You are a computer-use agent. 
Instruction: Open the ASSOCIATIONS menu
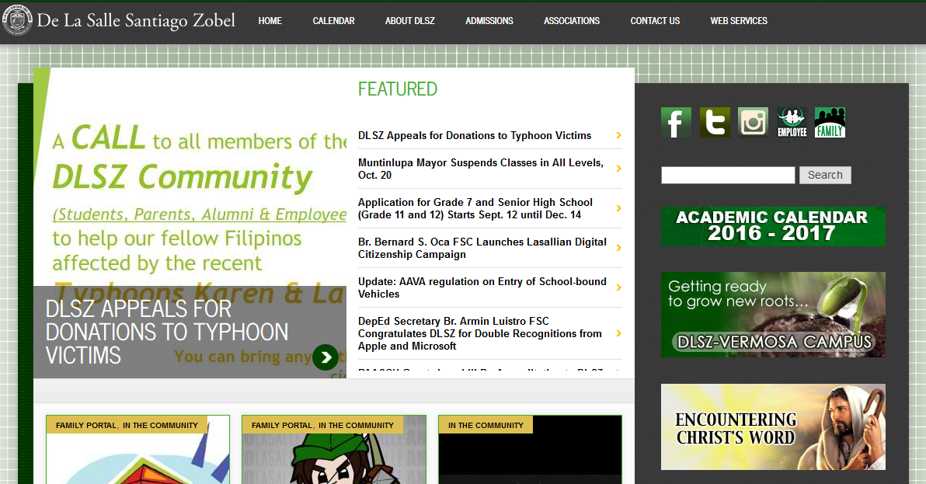click(x=572, y=21)
